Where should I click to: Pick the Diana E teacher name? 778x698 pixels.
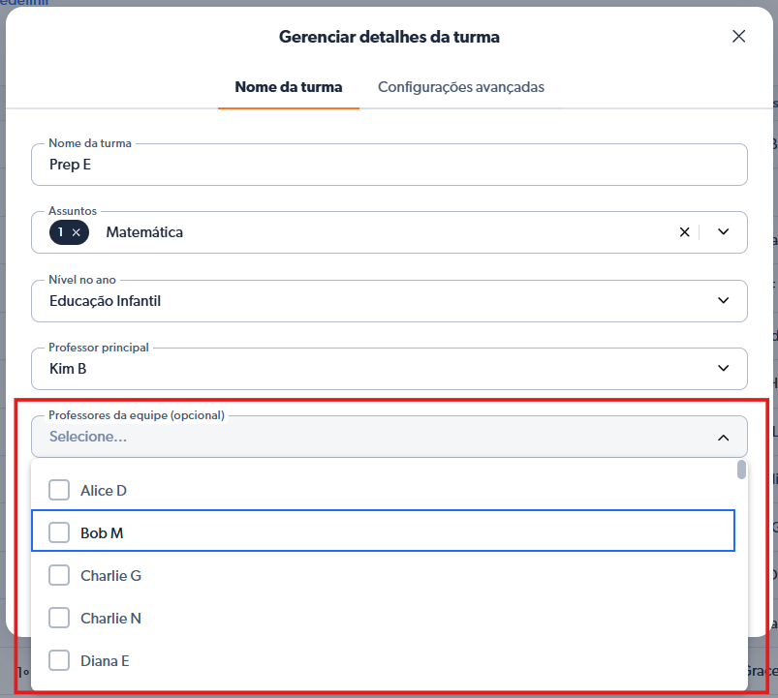[x=105, y=660]
